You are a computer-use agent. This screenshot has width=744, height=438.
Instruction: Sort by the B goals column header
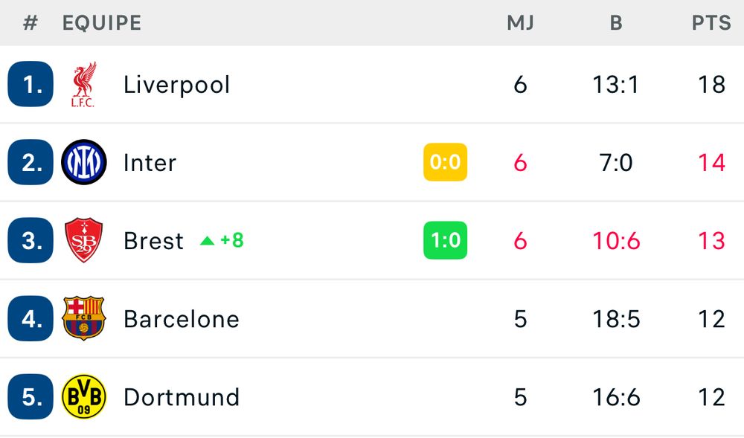pos(616,23)
